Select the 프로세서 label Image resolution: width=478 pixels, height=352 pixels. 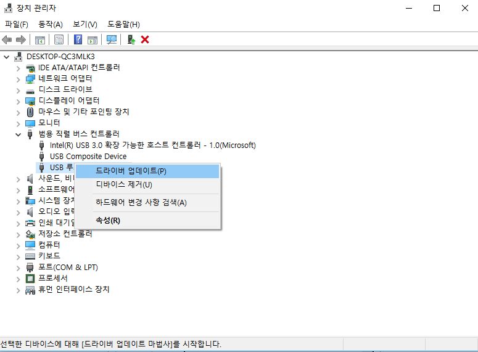(53, 278)
